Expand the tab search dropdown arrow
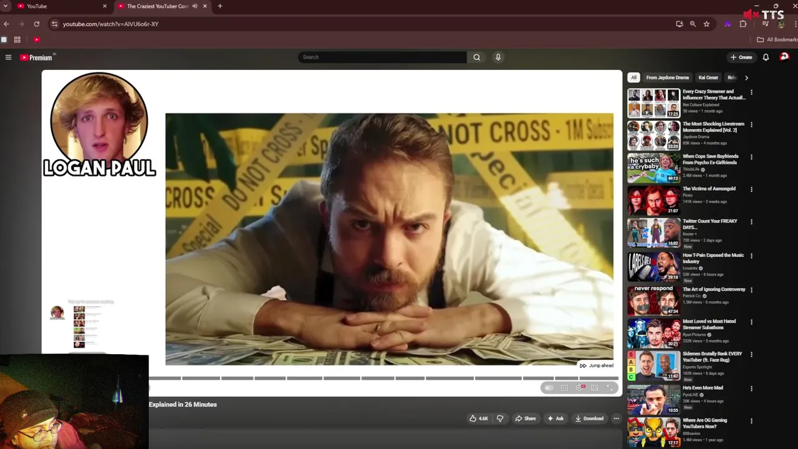 tap(6, 6)
